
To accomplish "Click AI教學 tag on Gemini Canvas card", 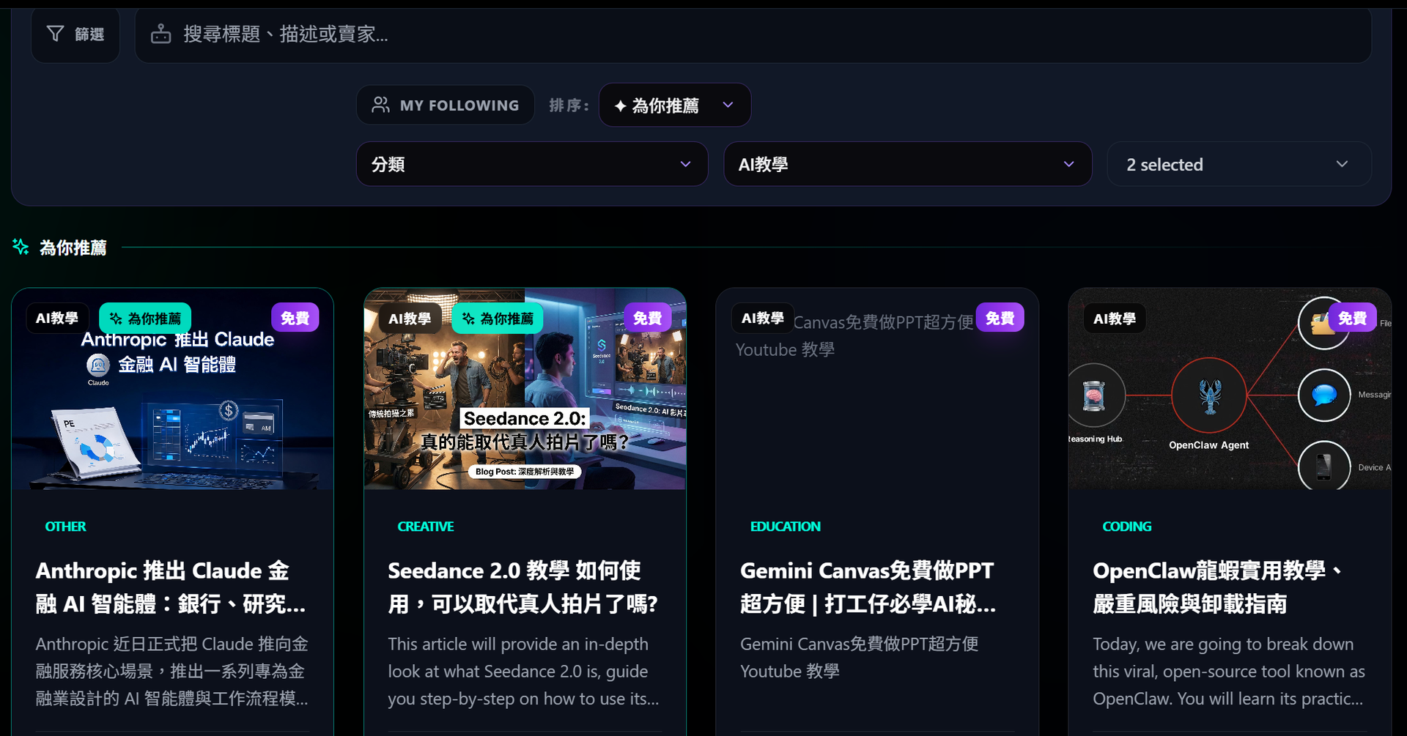I will pyautogui.click(x=763, y=318).
